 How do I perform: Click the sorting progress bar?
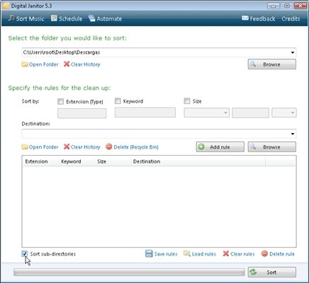[x=129, y=272]
